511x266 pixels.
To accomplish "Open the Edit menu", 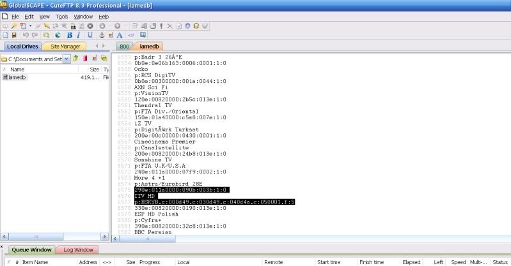I will coord(29,17).
